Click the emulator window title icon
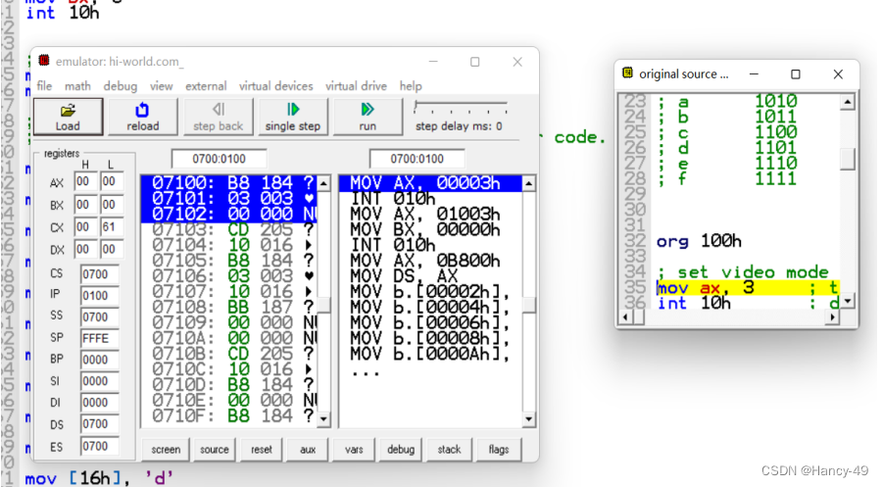The width and height of the screenshot is (883, 487). pyautogui.click(x=44, y=61)
